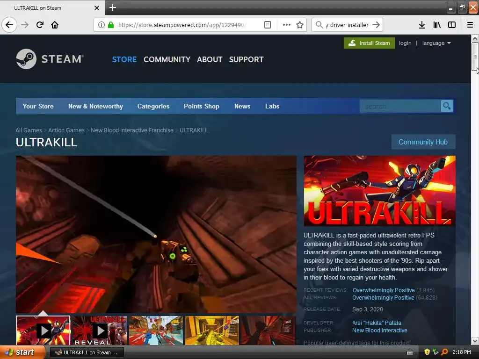
Task: Click ULTRAKILL on Steam taskbar button
Action: 87,352
